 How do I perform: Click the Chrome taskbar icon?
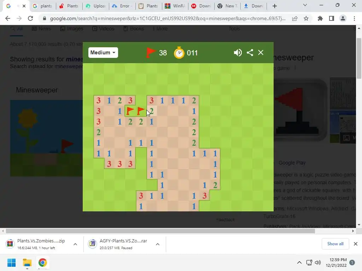coord(43,263)
